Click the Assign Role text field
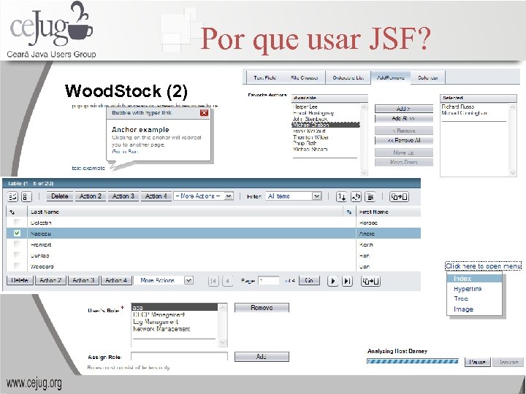 coord(179,357)
